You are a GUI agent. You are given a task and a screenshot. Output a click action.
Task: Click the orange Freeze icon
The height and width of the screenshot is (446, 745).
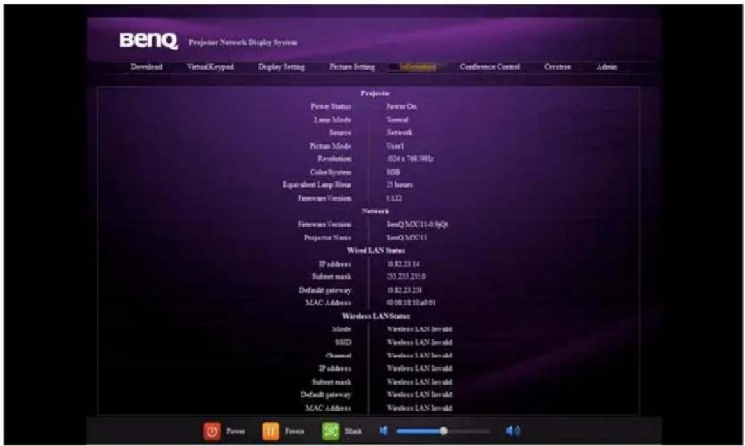[271, 431]
